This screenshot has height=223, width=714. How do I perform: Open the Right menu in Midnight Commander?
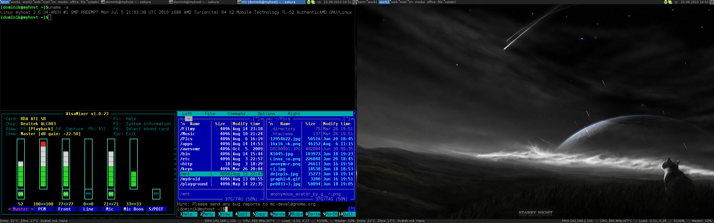[x=294, y=114]
